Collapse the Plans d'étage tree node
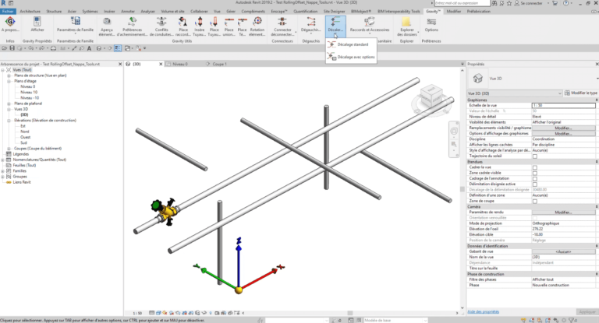 pos(9,80)
